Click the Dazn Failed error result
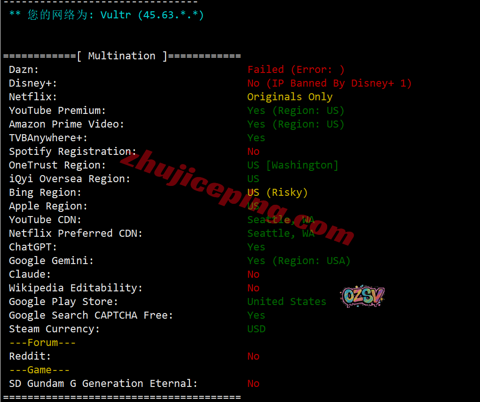The width and height of the screenshot is (480, 402). tap(296, 70)
